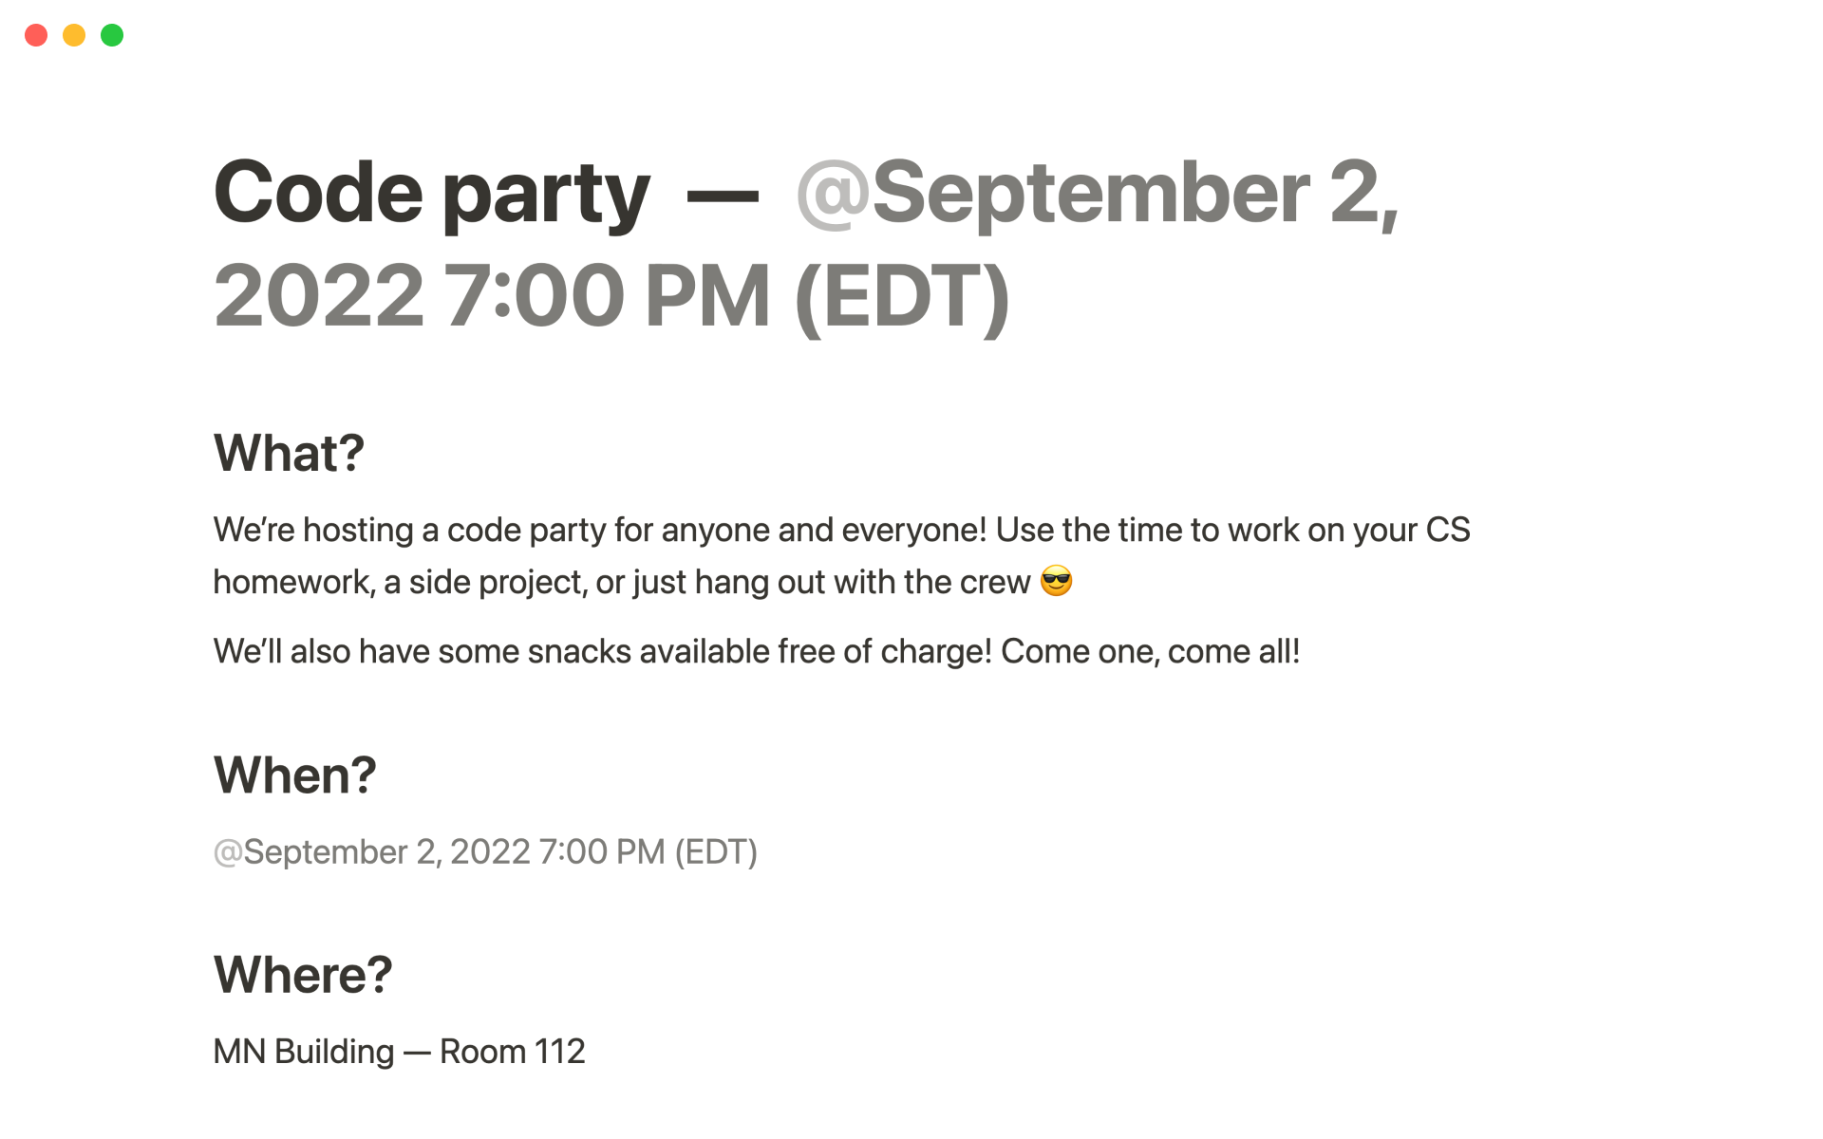Close the window with the red button
Image resolution: width=1823 pixels, height=1139 pixels.
click(x=36, y=35)
